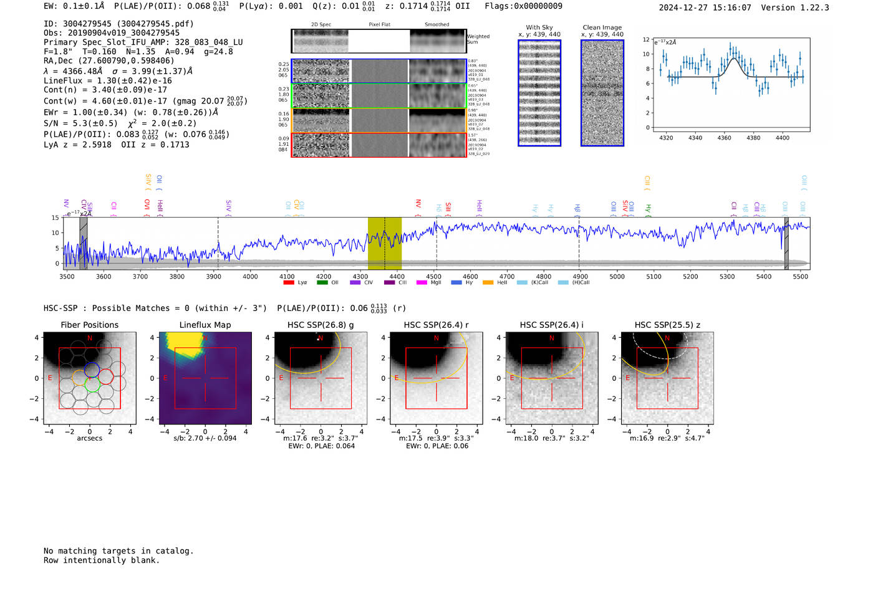
Task: Click the wavelength λ = 4366.48Å text
Action: click(73, 72)
